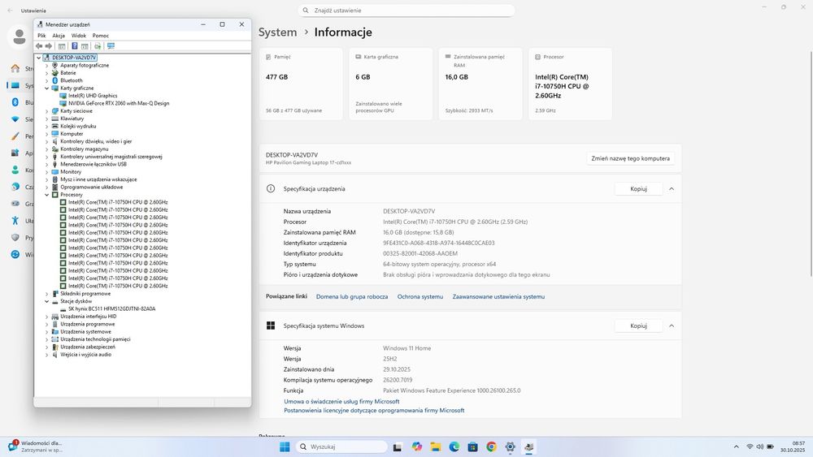
Task: Launch Google Chrome from the taskbar
Action: point(491,446)
